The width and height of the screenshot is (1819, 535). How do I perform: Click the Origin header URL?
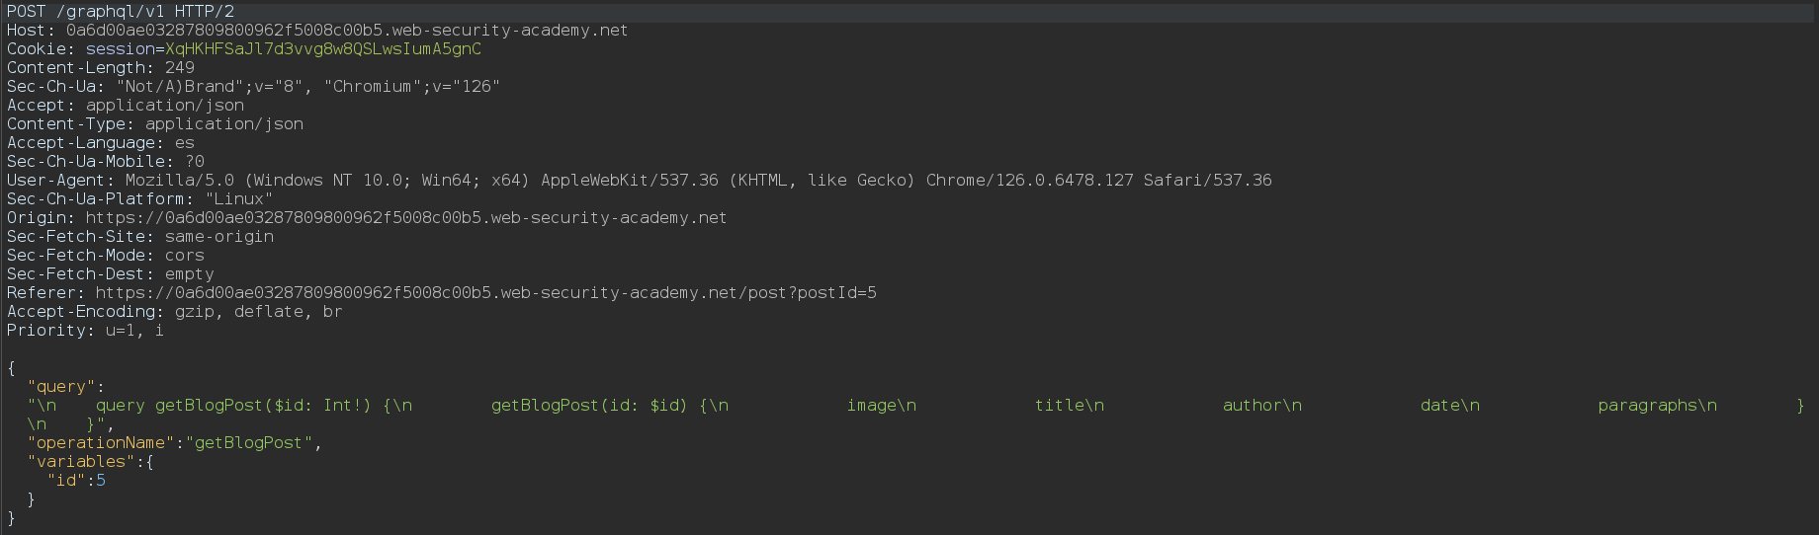(406, 218)
